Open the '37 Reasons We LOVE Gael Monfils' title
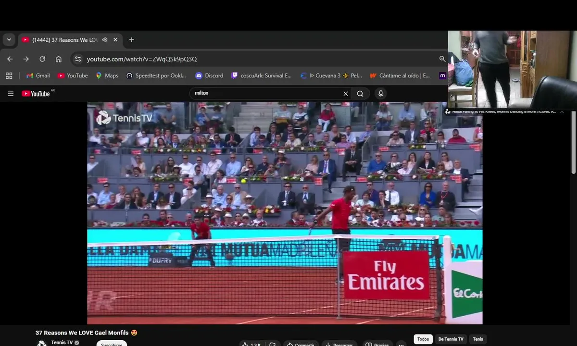The width and height of the screenshot is (577, 346). (x=87, y=333)
